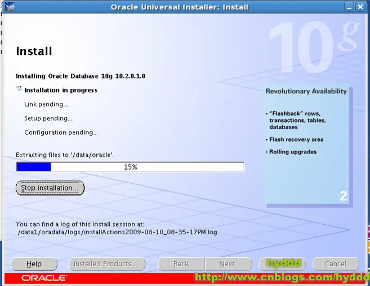Click the 'Install' page heading
Viewport: 370px width, 286px height.
point(34,51)
